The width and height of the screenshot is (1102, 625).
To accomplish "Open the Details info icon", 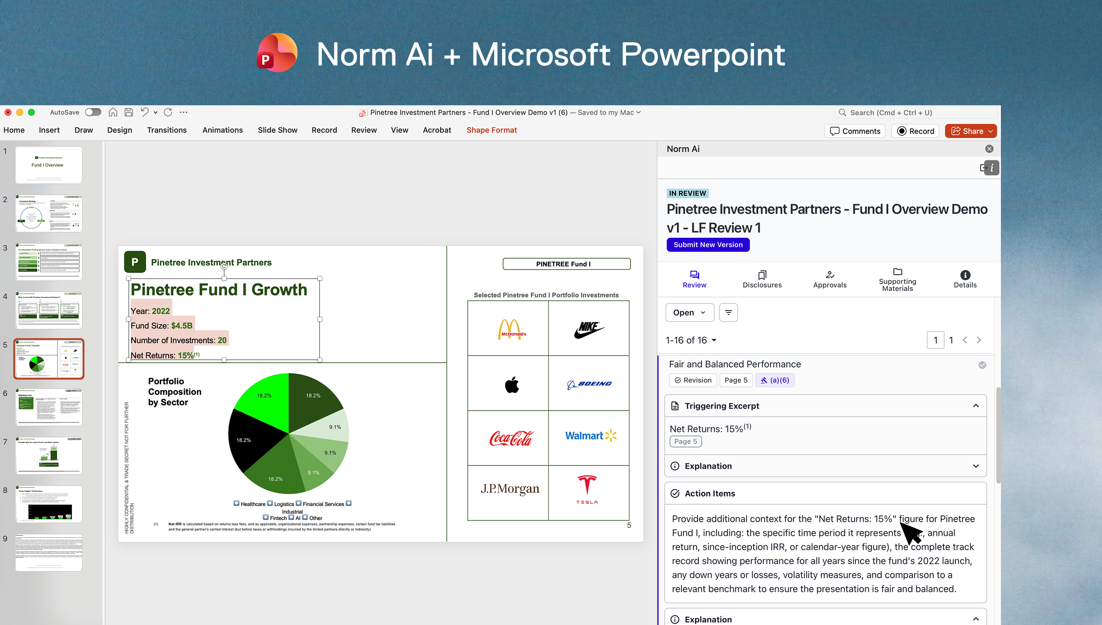I will tap(965, 275).
